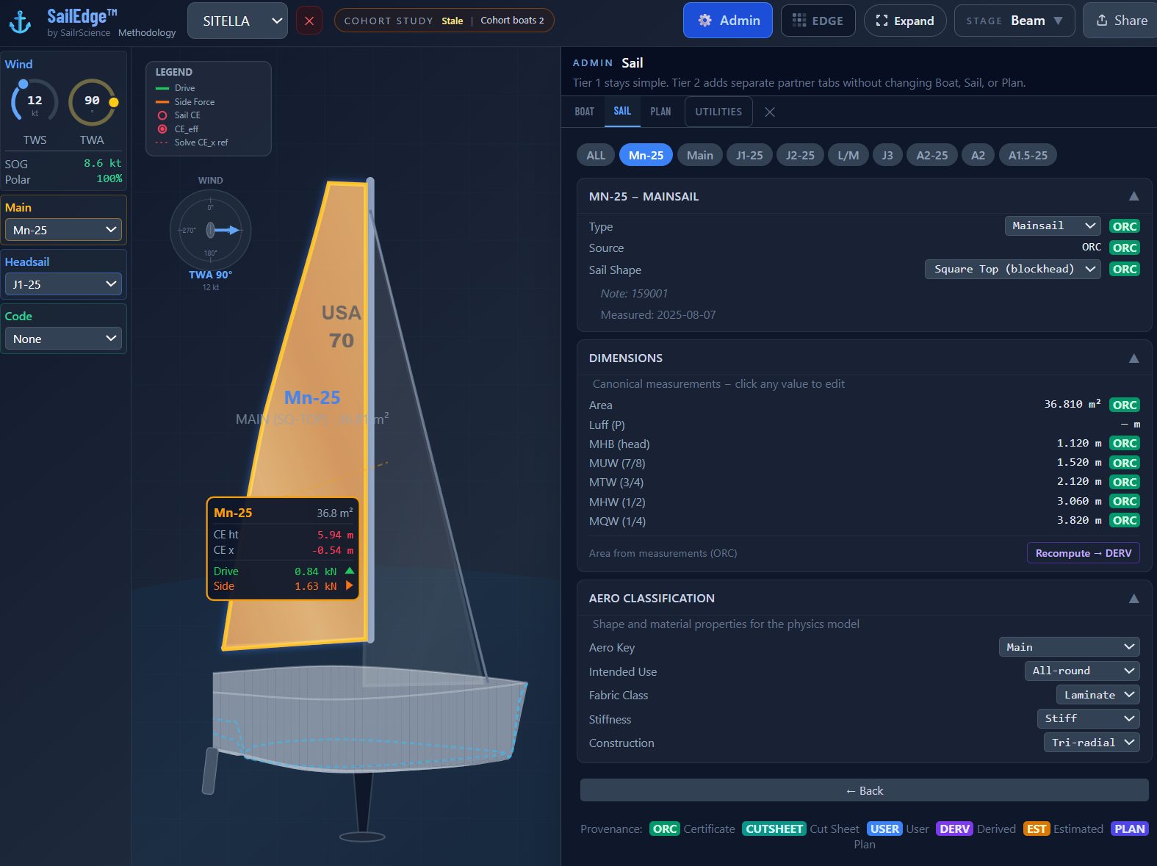Select the A2 sail chip

(978, 155)
